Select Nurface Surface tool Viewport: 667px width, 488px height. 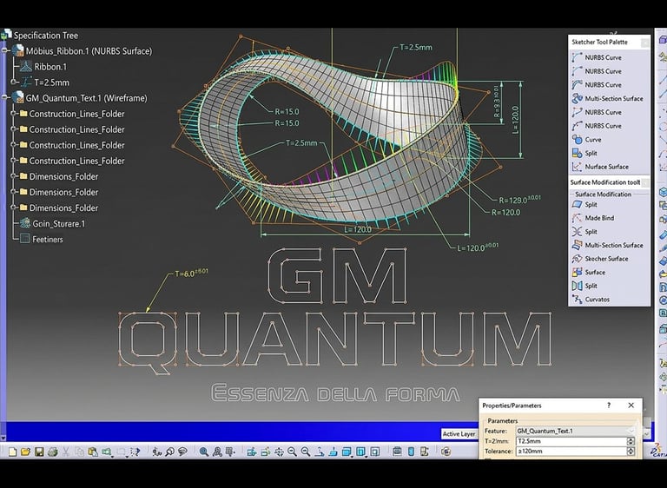coord(600,167)
